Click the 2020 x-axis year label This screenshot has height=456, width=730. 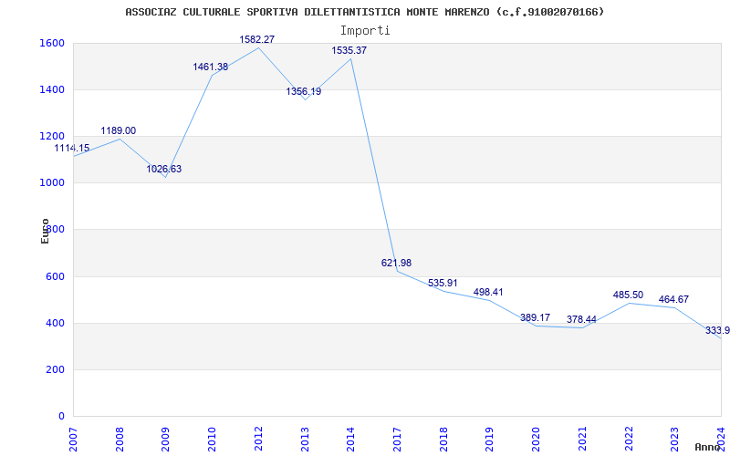pyautogui.click(x=536, y=440)
